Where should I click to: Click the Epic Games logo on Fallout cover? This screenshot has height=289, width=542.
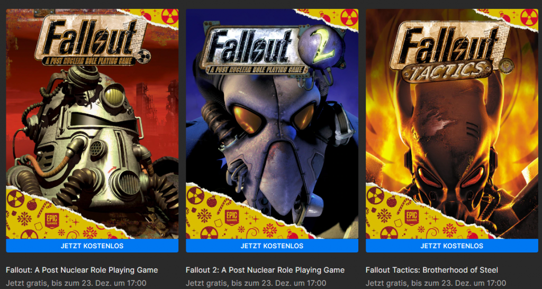click(51, 220)
